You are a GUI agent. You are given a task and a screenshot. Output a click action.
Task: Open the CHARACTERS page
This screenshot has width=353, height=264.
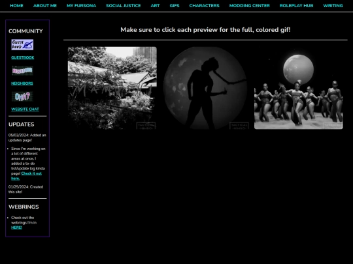tap(204, 6)
